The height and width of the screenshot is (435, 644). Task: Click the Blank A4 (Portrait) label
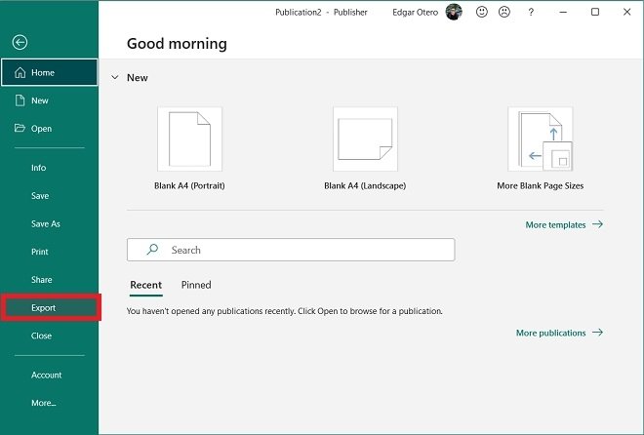(189, 186)
